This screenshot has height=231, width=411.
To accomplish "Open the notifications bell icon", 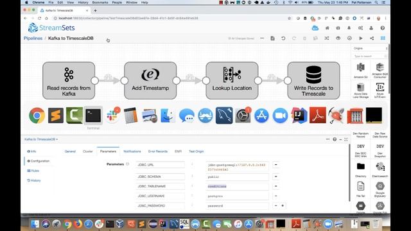I will coord(349,28).
